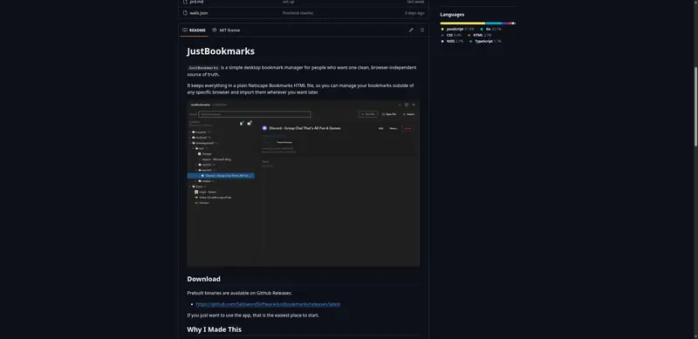The height and width of the screenshot is (339, 698).
Task: Open the wails.json file
Action: click(x=199, y=13)
